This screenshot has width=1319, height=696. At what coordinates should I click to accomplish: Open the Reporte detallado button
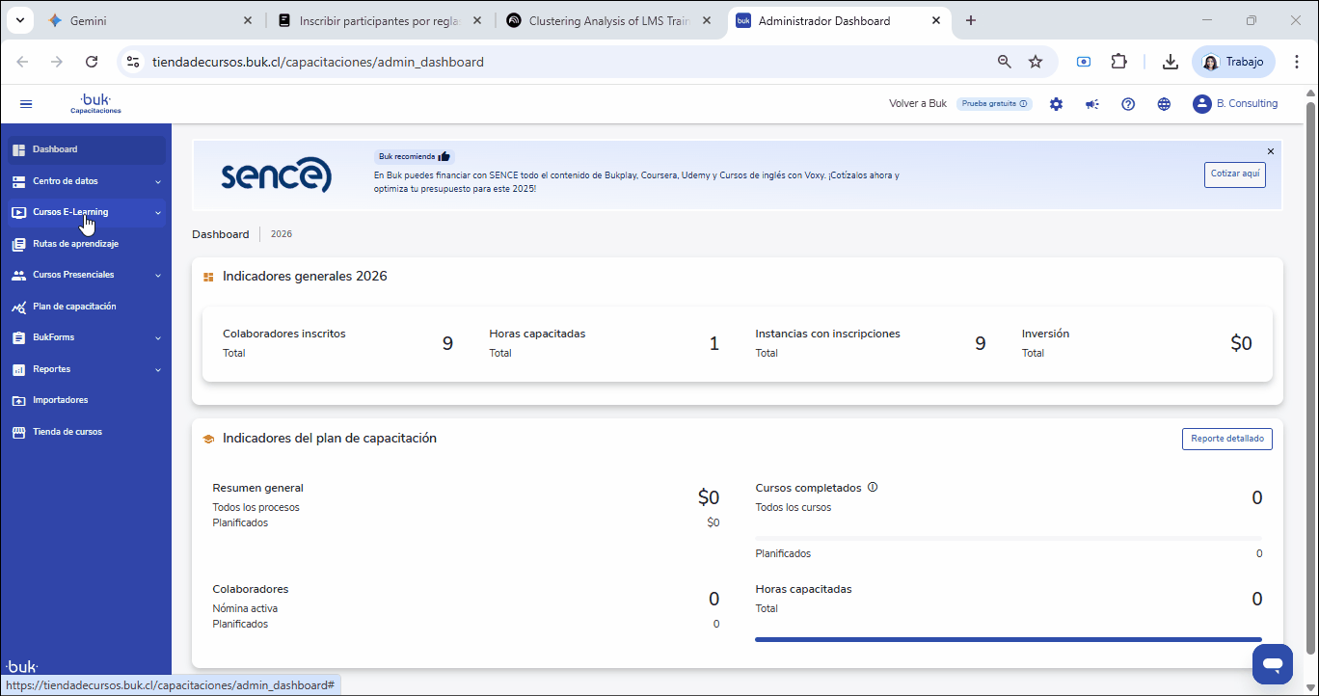click(x=1226, y=439)
